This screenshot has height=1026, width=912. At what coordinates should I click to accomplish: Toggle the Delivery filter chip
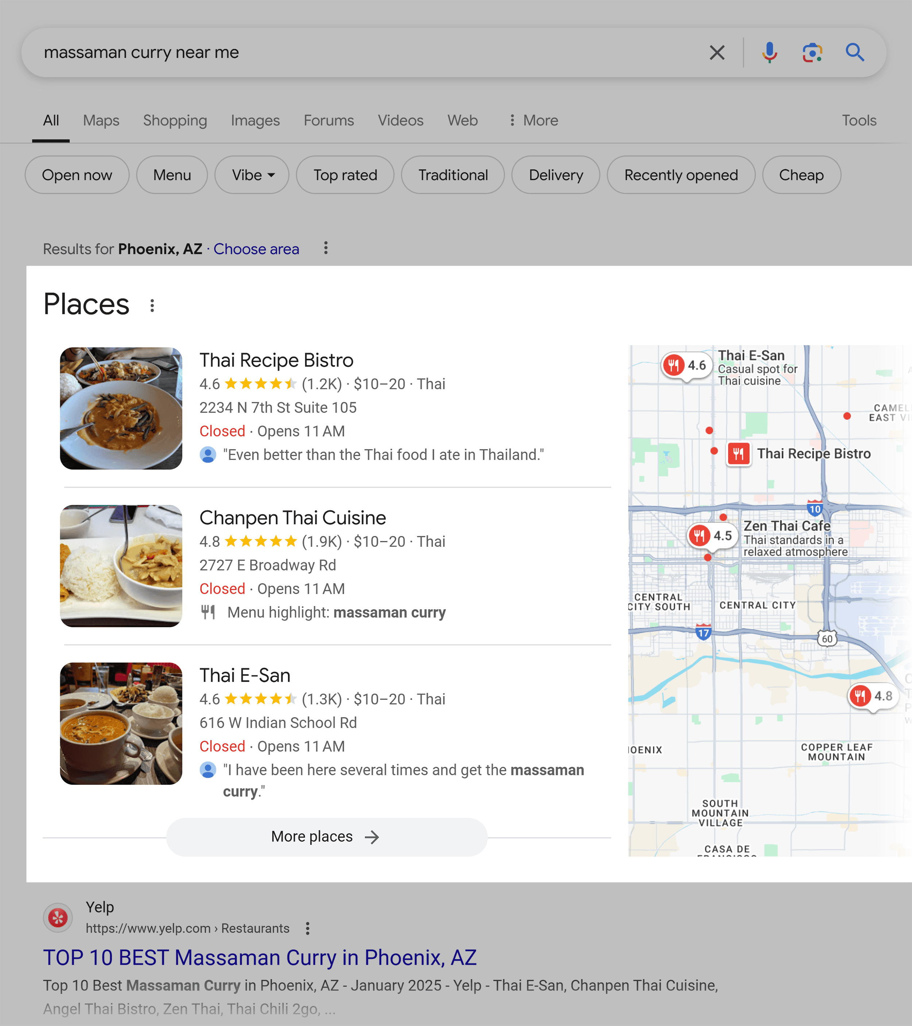(x=556, y=175)
